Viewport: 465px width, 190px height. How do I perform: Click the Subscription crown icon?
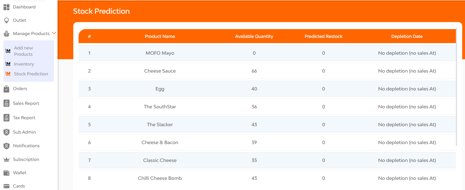(x=6, y=160)
